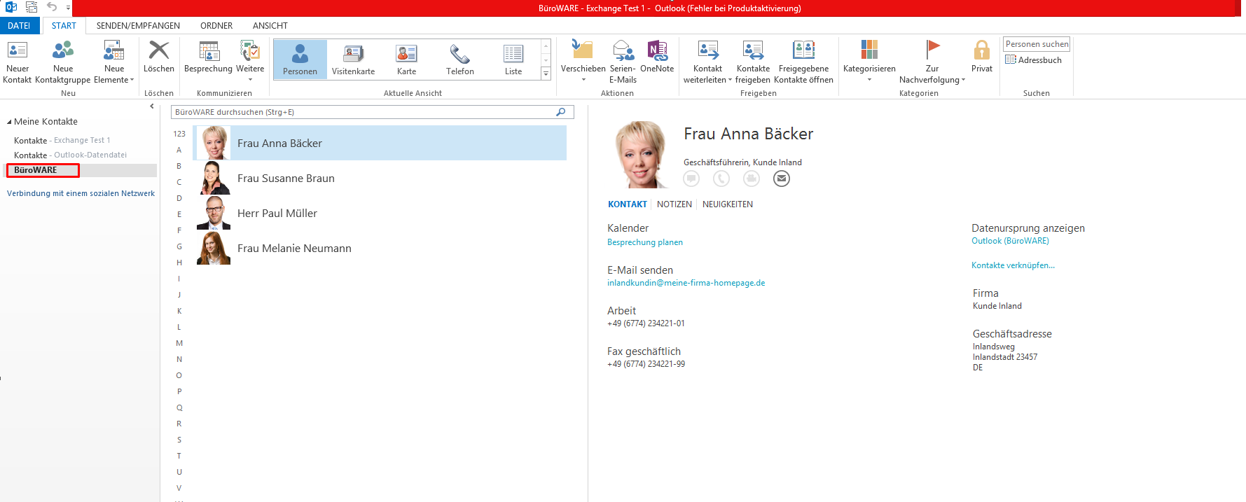1246x502 pixels.
Task: Click the Kontakte verknüpfen link
Action: coord(1012,265)
